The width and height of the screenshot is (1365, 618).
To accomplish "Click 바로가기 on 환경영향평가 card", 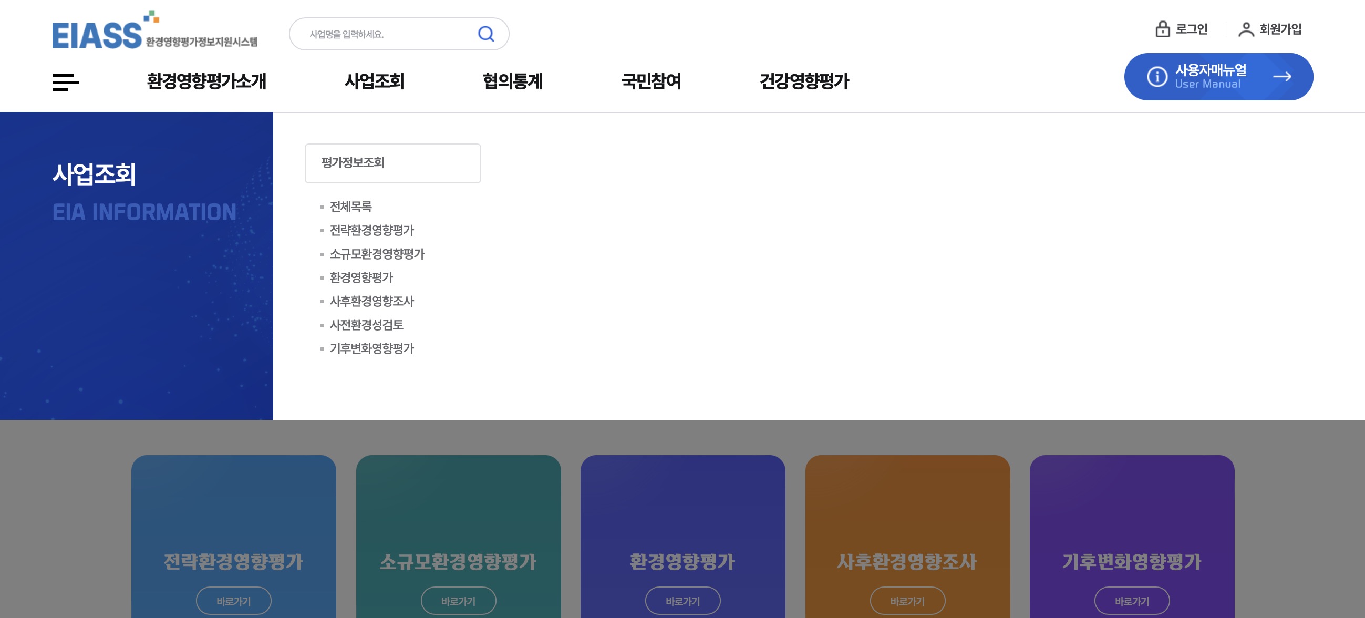I will [x=682, y=601].
